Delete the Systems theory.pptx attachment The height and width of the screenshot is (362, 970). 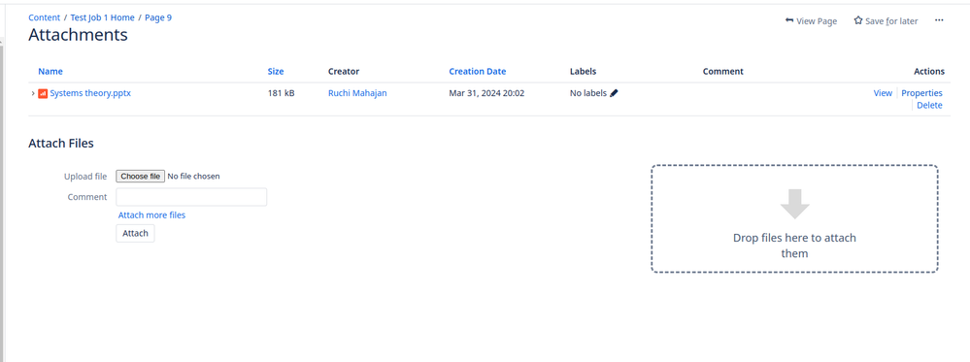[x=929, y=105]
